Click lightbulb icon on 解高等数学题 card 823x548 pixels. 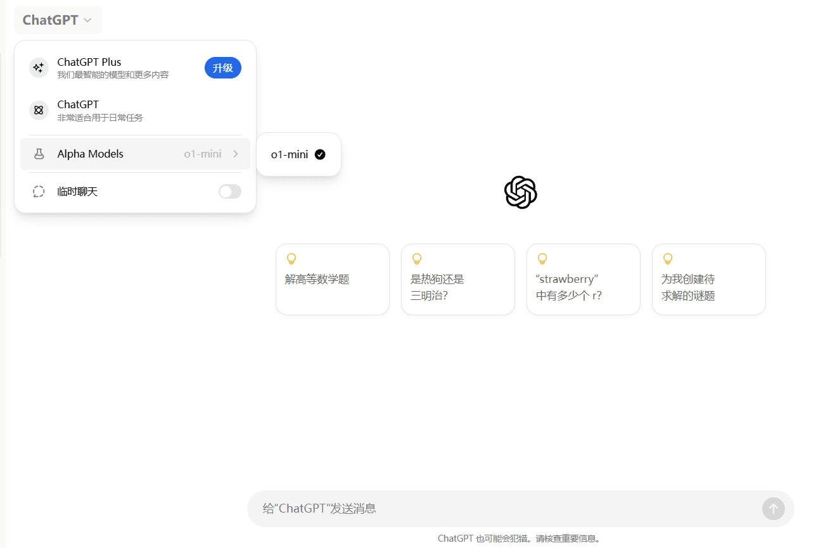coord(291,259)
